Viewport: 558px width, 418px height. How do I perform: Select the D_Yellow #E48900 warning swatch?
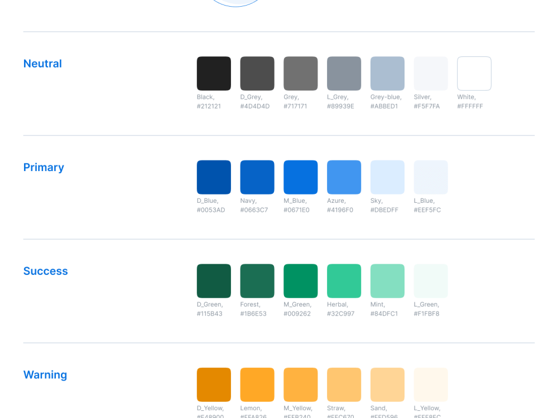coord(214,384)
